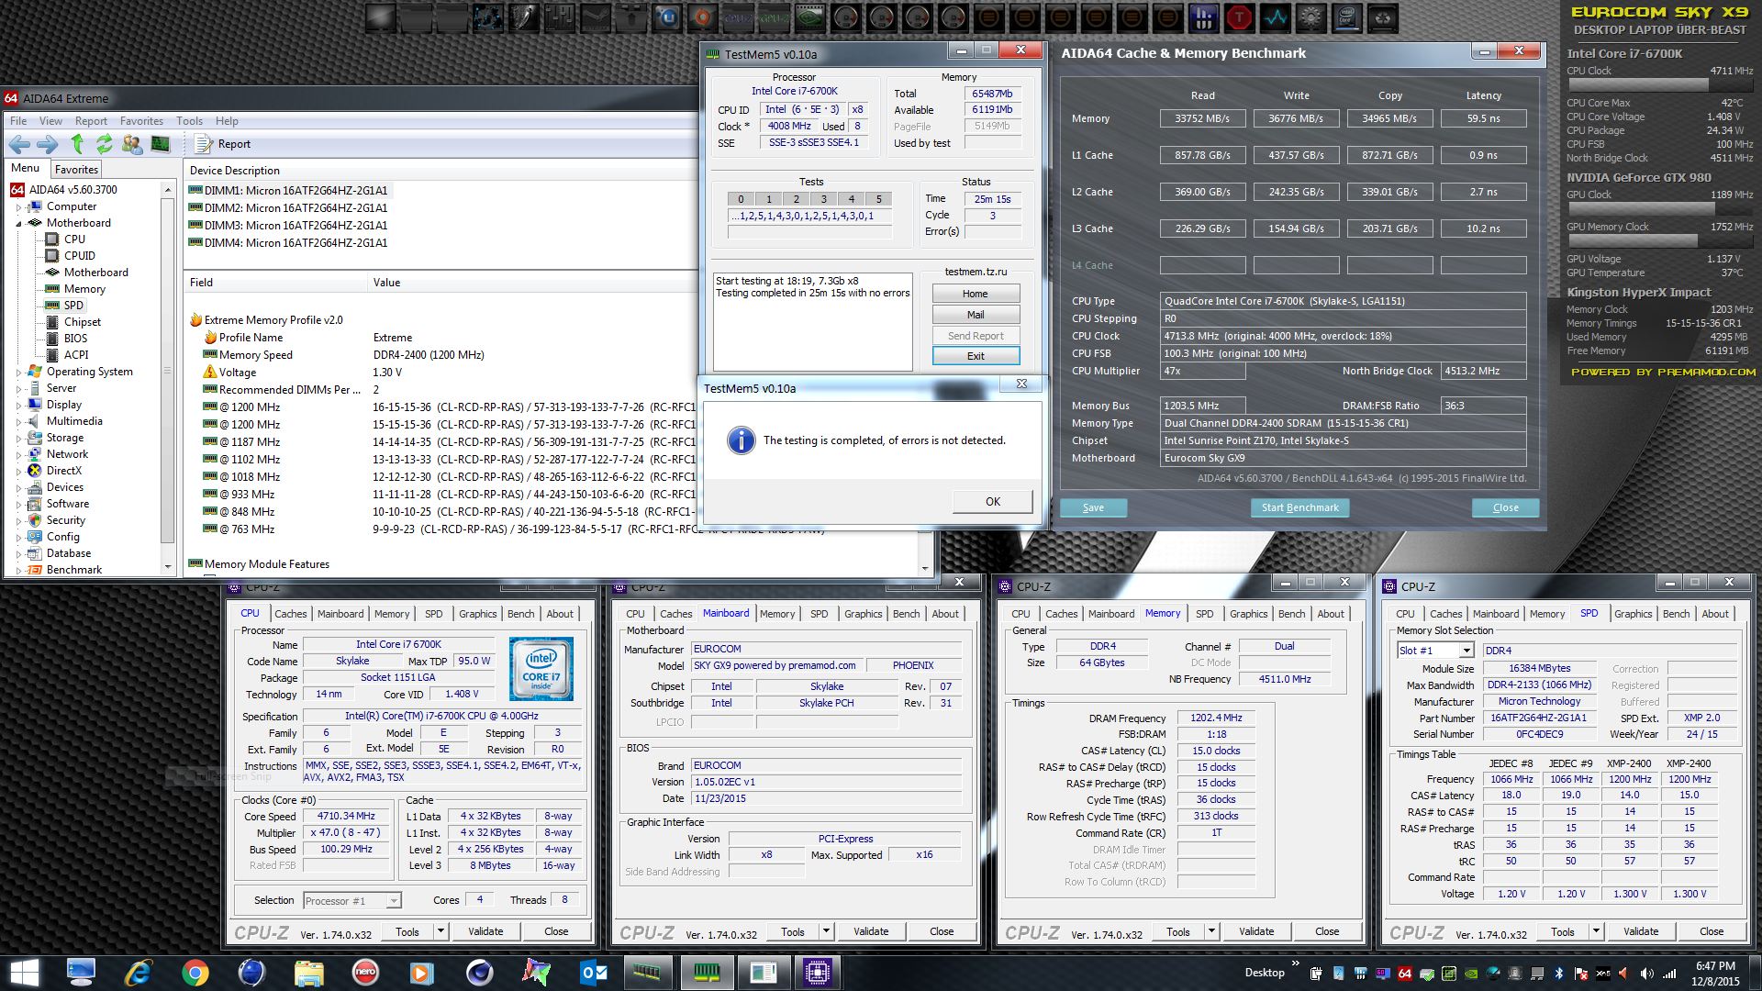Open the Favorites menu in AIDA64
Image resolution: width=1762 pixels, height=991 pixels.
click(141, 121)
